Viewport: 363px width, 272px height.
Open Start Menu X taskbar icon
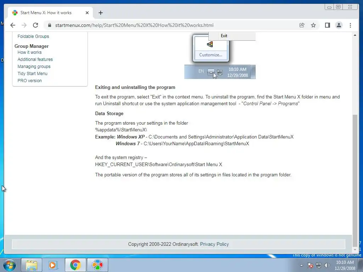click(x=97, y=265)
